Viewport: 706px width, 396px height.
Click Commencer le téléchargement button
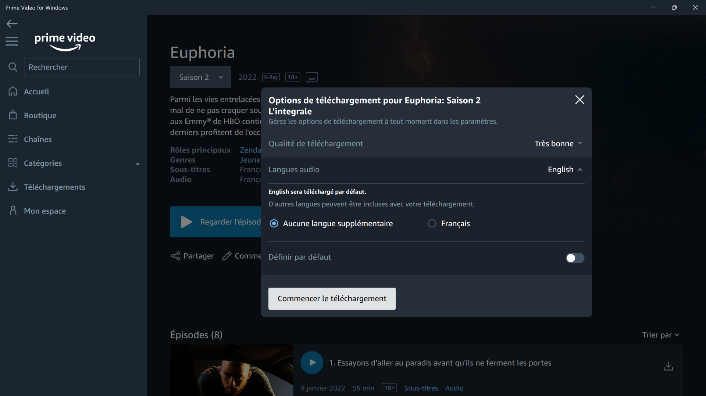[x=332, y=299]
